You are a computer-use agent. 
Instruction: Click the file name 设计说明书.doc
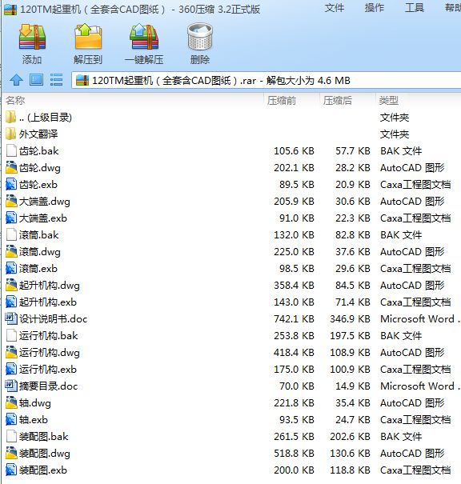pyautogui.click(x=54, y=319)
